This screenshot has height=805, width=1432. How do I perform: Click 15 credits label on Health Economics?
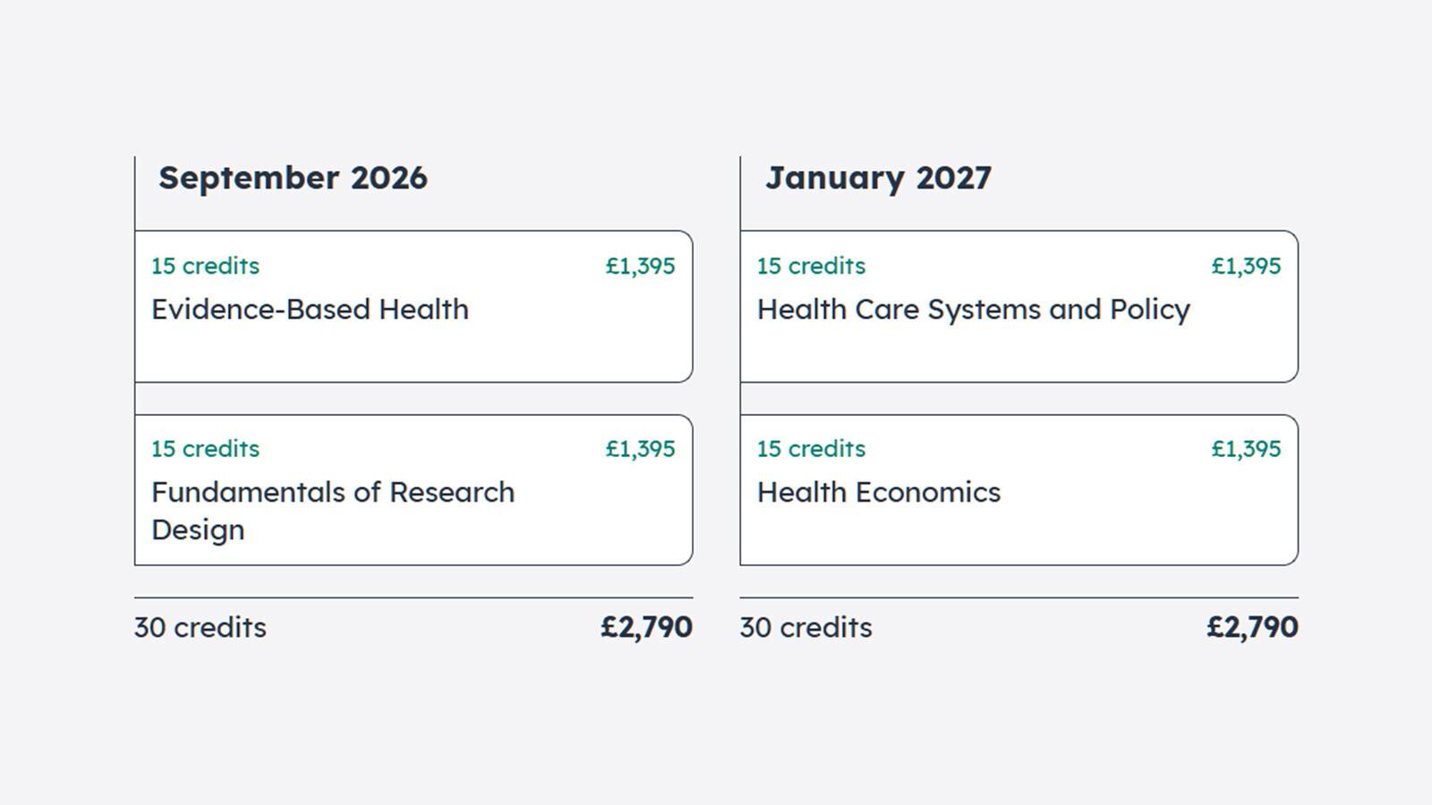click(x=811, y=449)
